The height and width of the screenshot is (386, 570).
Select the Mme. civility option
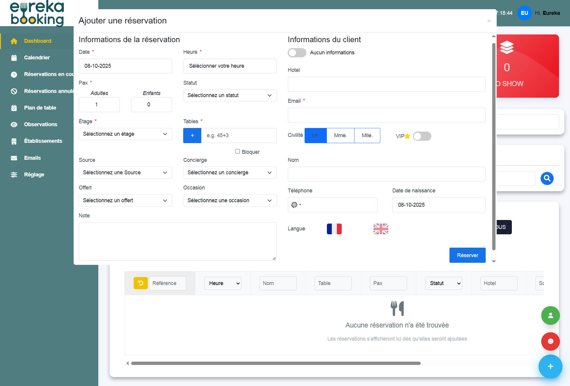[340, 135]
